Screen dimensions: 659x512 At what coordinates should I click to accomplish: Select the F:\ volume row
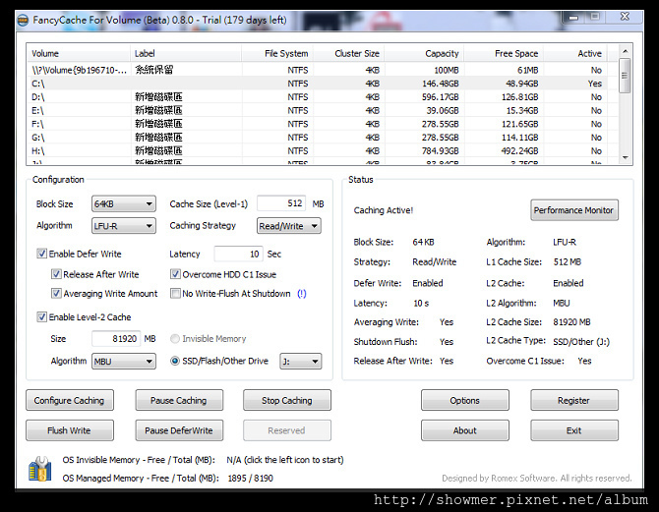click(323, 124)
